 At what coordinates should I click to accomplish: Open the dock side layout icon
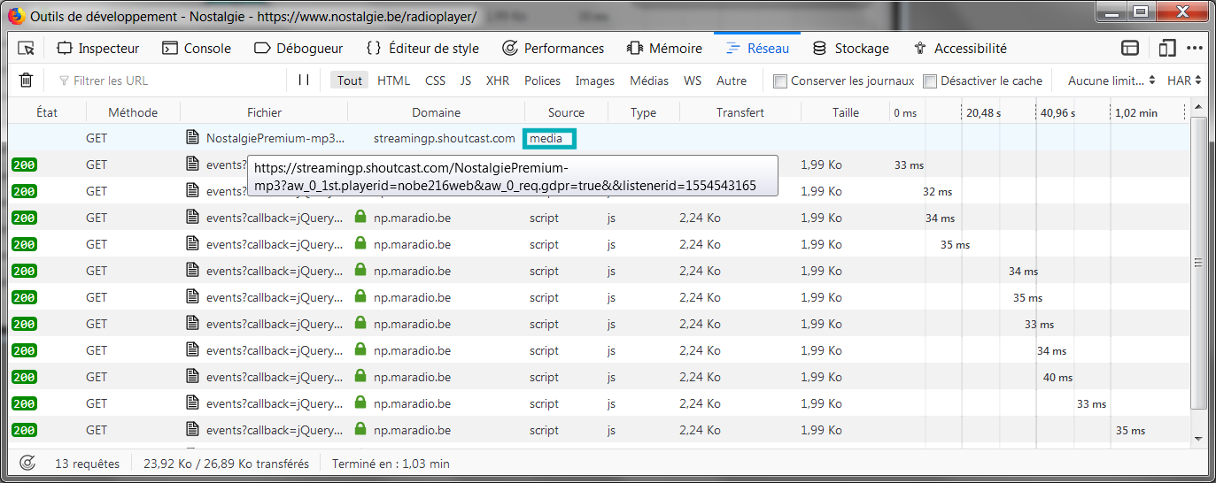pyautogui.click(x=1130, y=49)
